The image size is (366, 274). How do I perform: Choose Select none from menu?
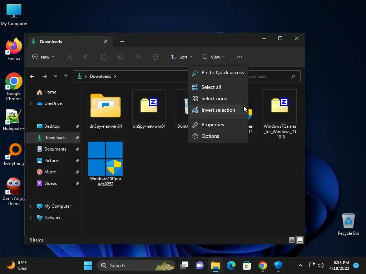point(218,98)
